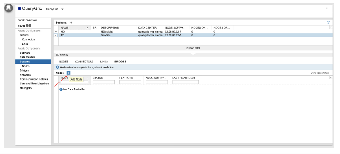Screen dimensions: 340x154
Task: Click the teradata description cell
Action: (106, 35)
